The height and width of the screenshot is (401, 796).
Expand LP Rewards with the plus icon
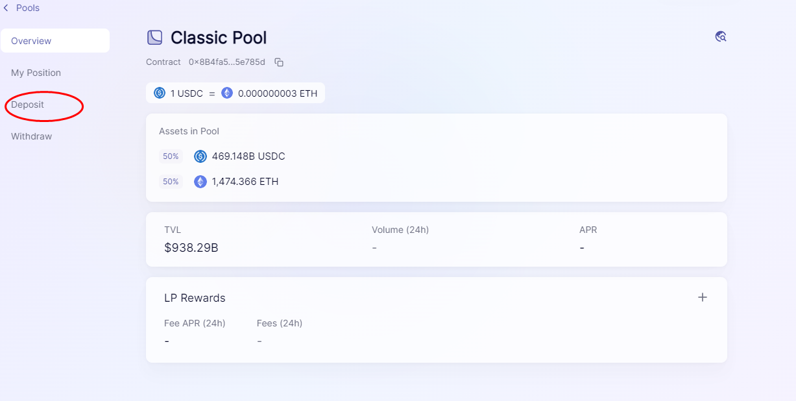[x=702, y=297]
